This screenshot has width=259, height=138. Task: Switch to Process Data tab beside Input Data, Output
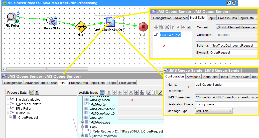click(x=78, y=83)
